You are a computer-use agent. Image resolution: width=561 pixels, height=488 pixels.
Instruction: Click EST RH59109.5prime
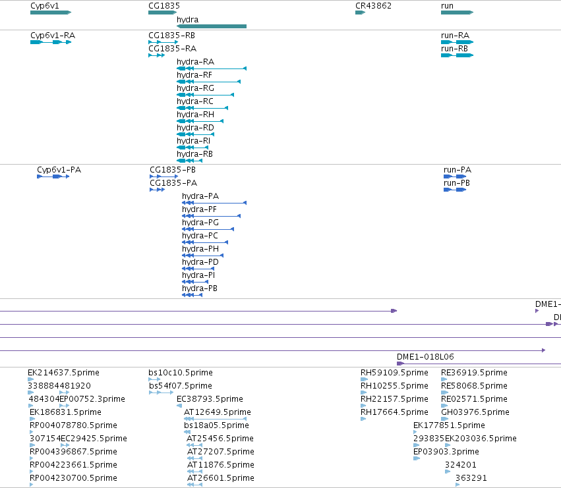click(x=394, y=373)
